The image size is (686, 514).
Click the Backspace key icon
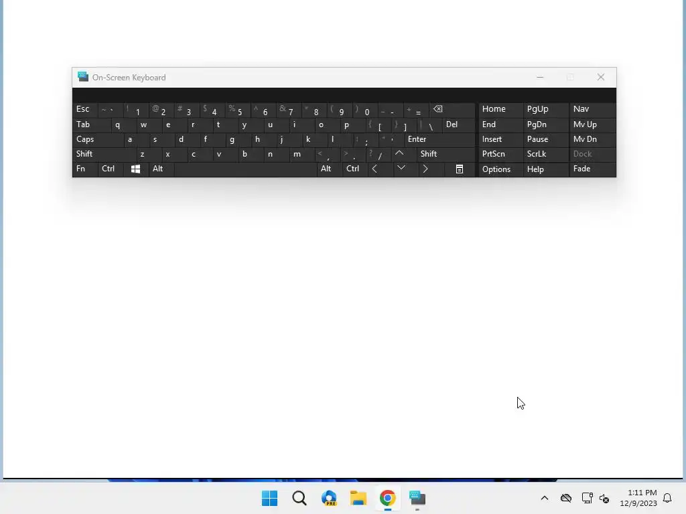point(453,109)
